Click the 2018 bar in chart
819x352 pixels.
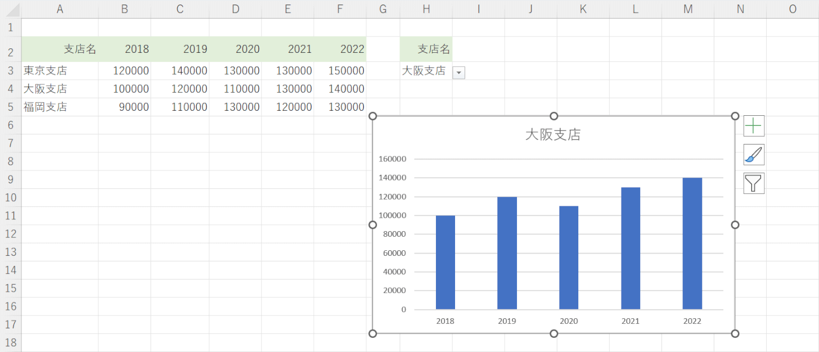pyautogui.click(x=445, y=262)
